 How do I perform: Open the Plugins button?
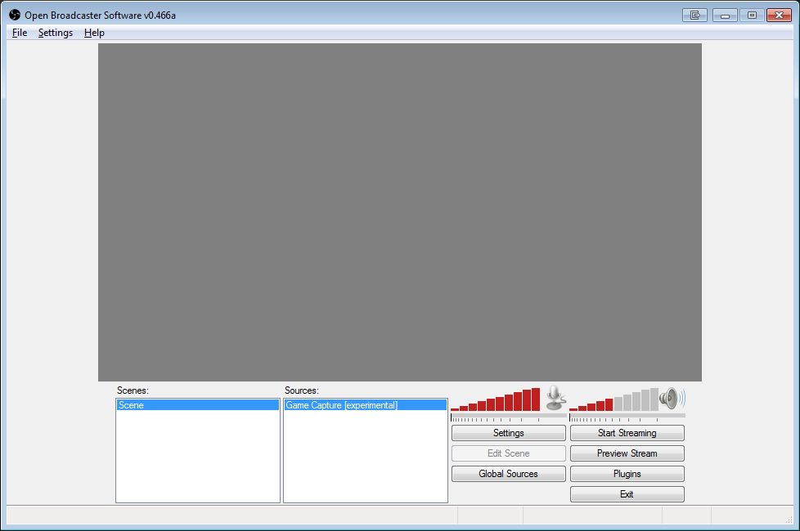[x=627, y=474]
